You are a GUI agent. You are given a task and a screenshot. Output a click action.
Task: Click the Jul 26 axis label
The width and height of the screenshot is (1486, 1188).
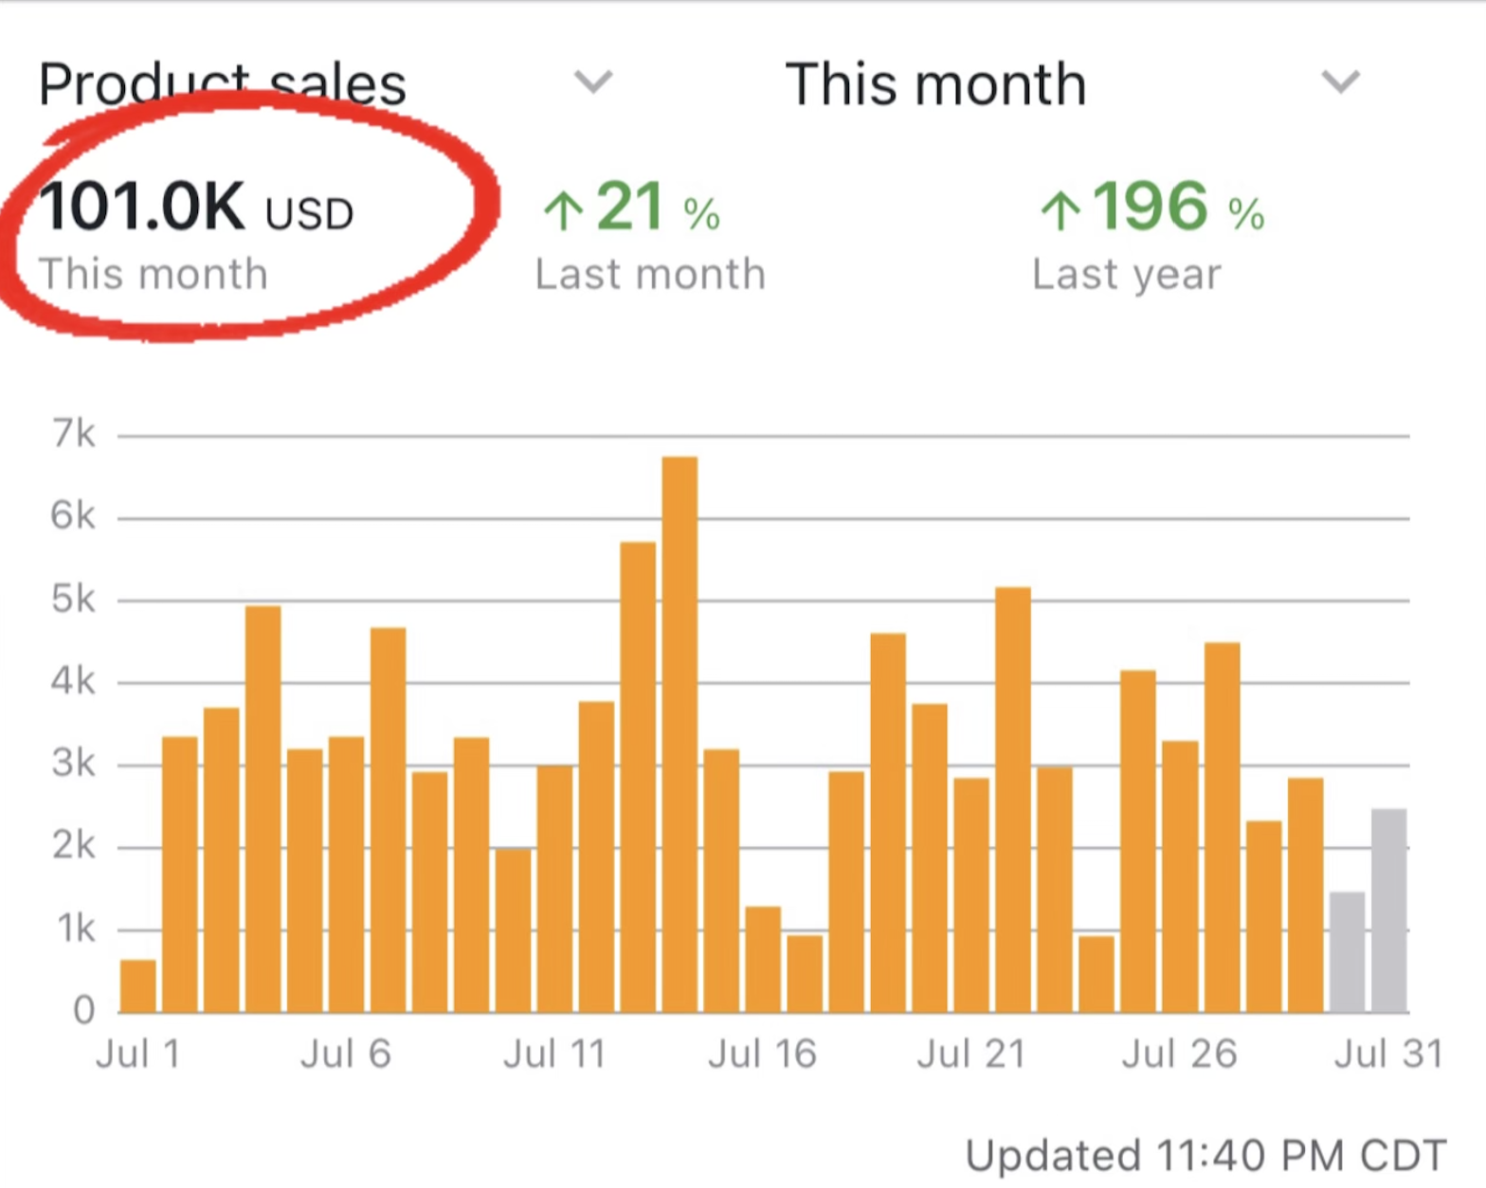point(1179,1053)
